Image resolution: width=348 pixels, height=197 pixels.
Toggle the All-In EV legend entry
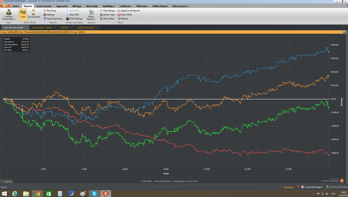[192, 181]
